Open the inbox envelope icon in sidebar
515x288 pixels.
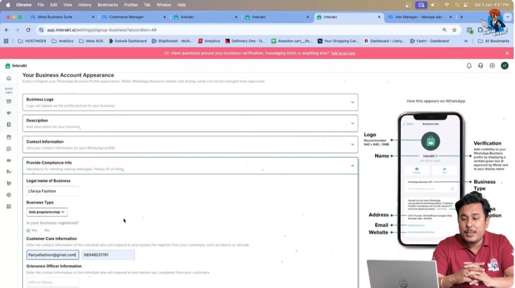coord(9,101)
